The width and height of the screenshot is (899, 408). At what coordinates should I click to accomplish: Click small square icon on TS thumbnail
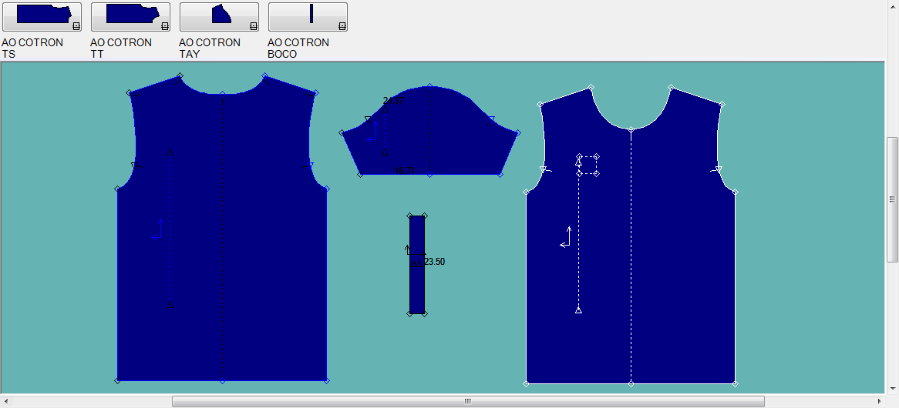pos(76,25)
